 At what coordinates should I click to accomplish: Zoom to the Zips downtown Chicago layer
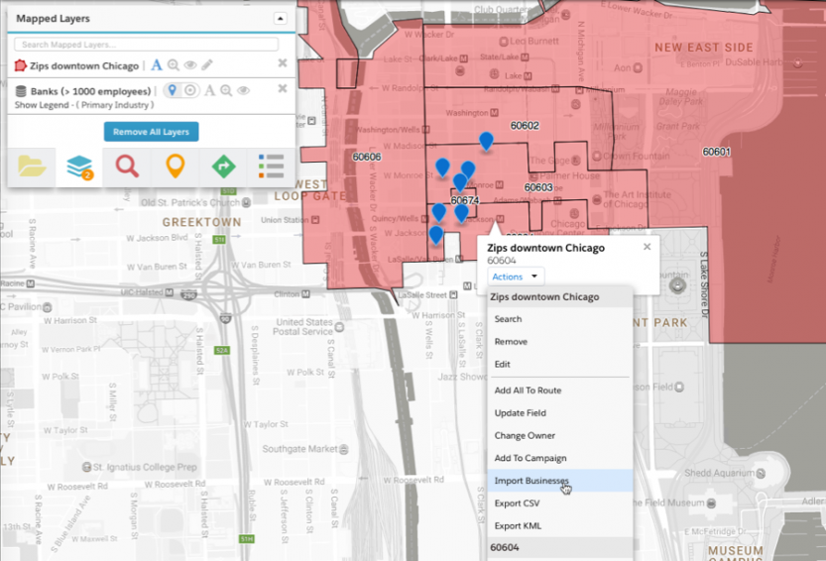click(x=174, y=65)
